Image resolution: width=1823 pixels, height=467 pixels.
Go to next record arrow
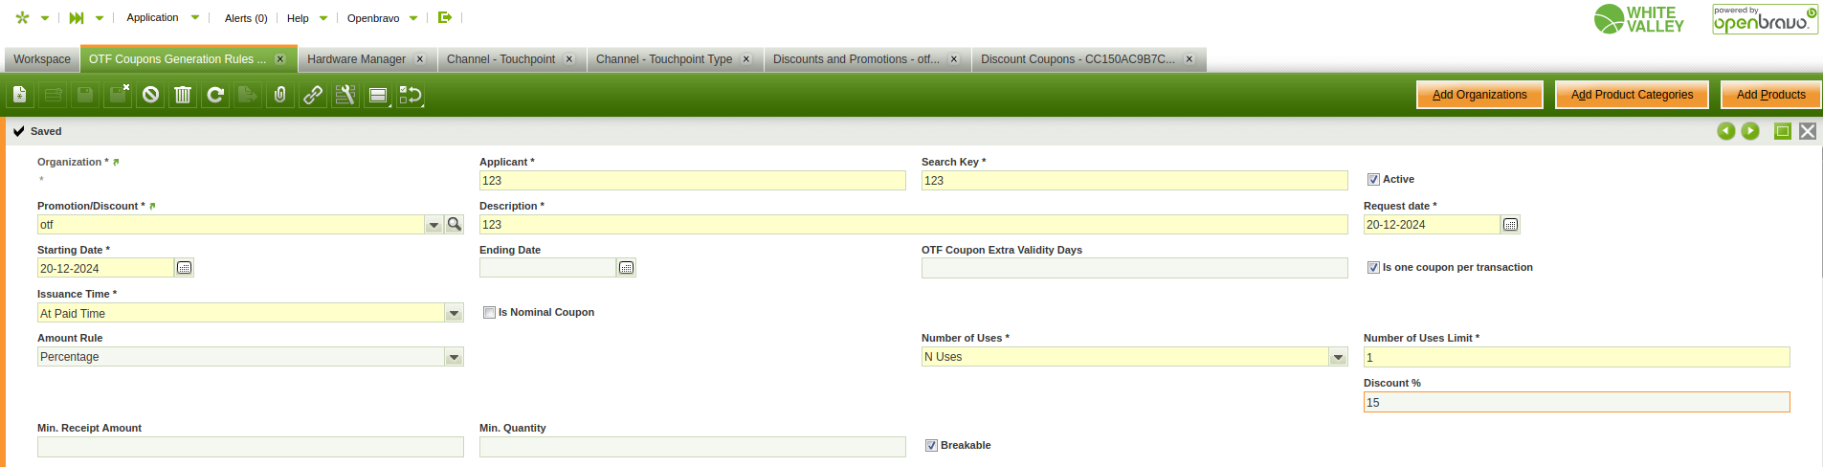(1750, 131)
